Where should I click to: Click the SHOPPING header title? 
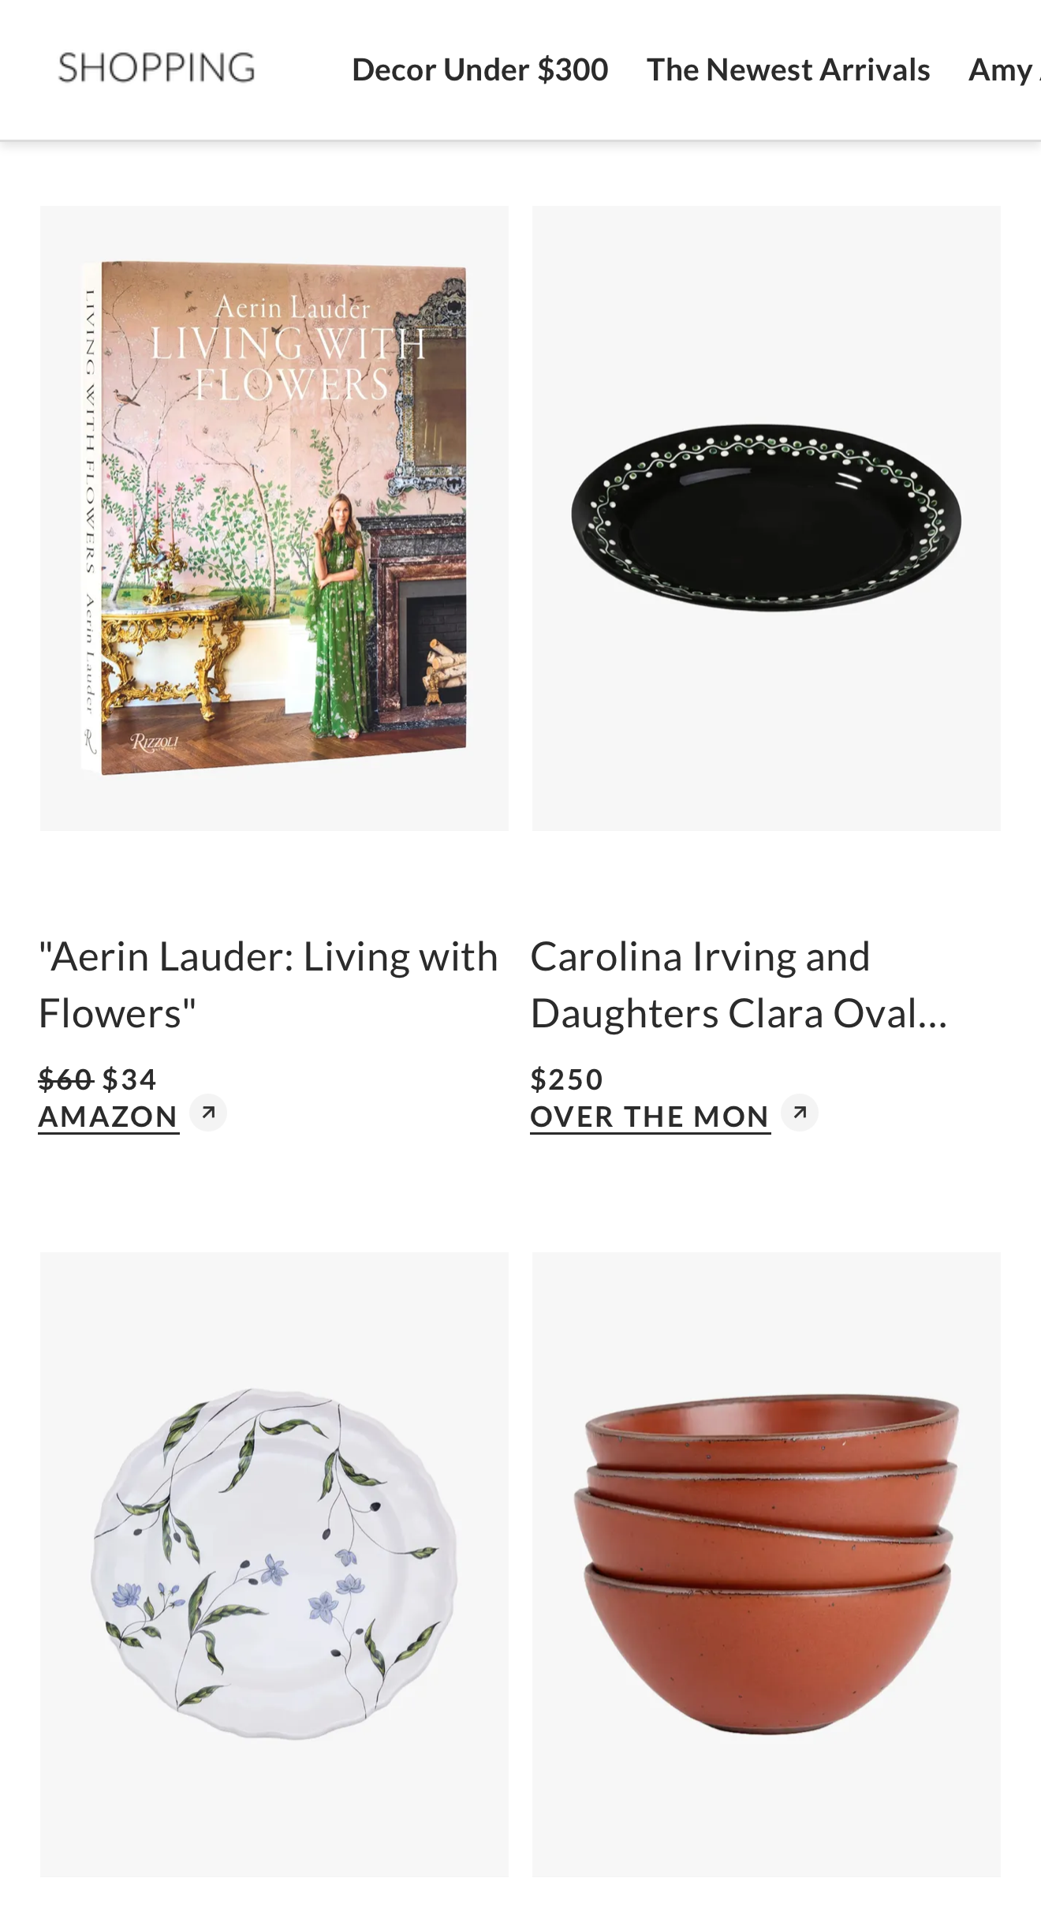click(x=157, y=68)
